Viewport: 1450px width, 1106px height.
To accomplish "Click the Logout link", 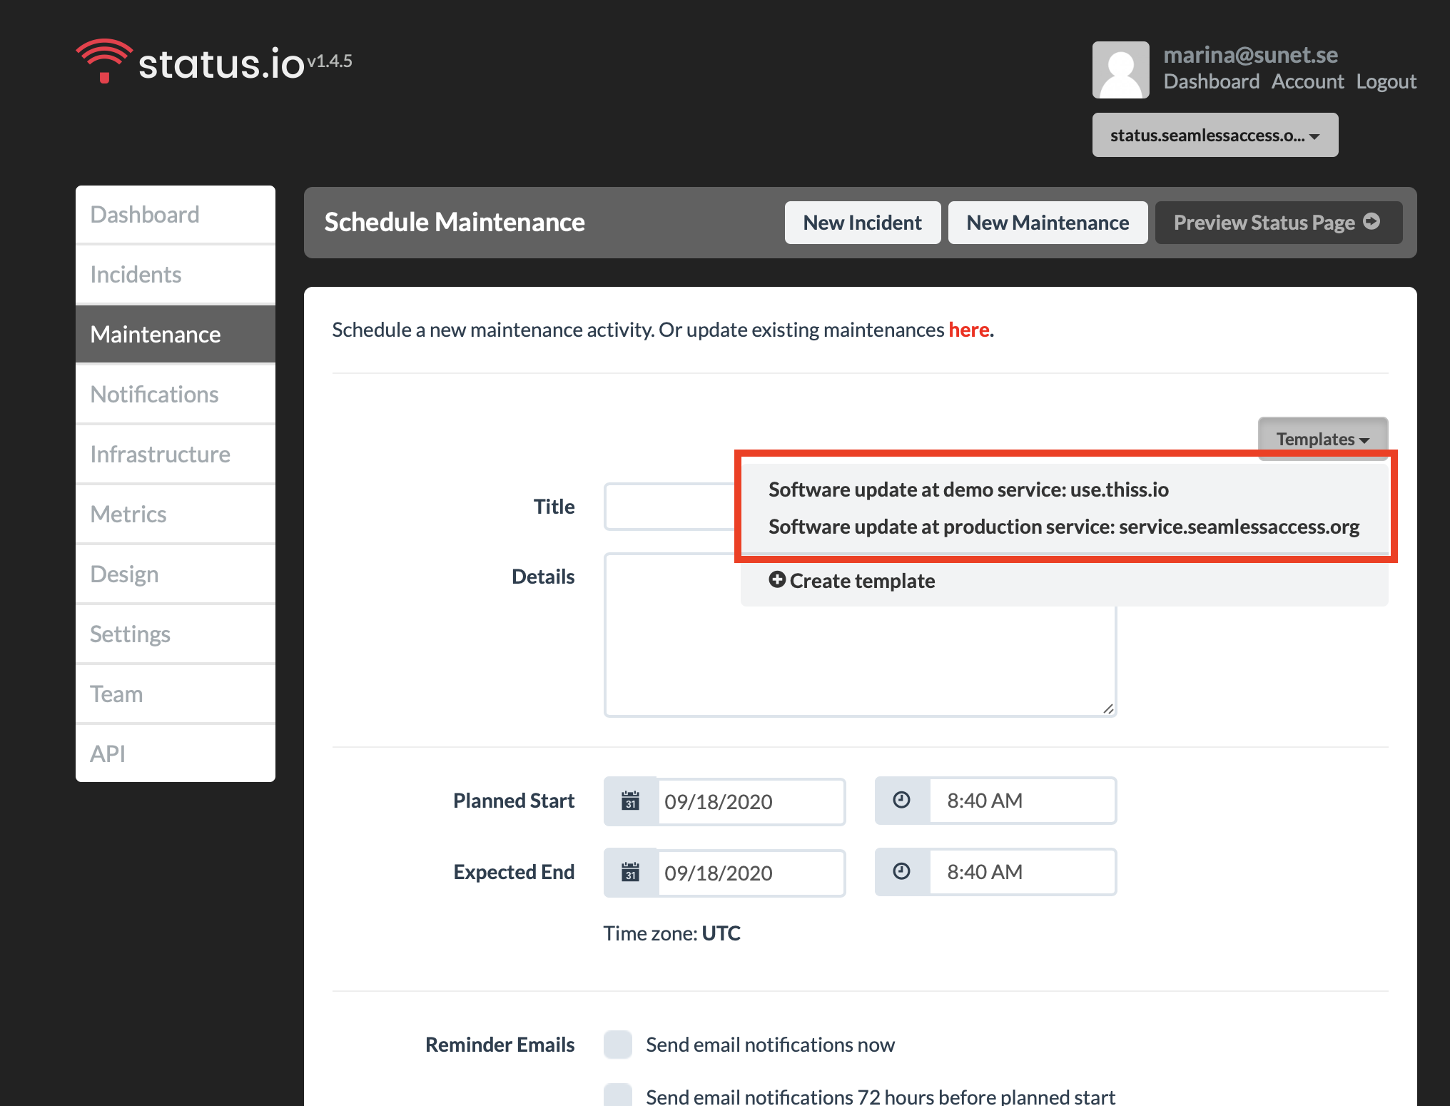I will (1386, 81).
